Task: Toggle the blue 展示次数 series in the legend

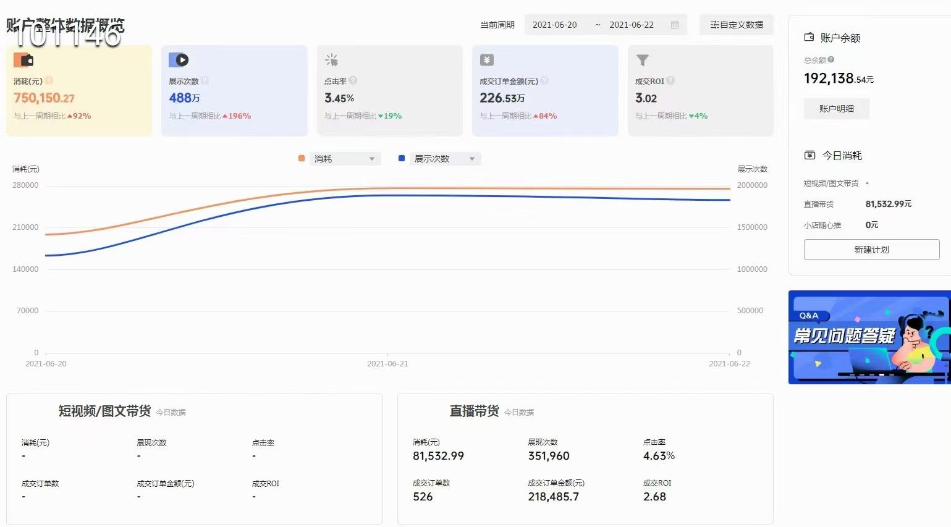Action: click(401, 158)
